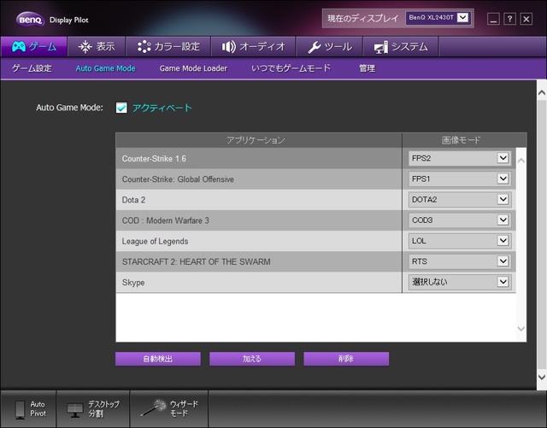Select the League of Legends row
Image resolution: width=547 pixels, height=428 pixels.
coord(258,241)
